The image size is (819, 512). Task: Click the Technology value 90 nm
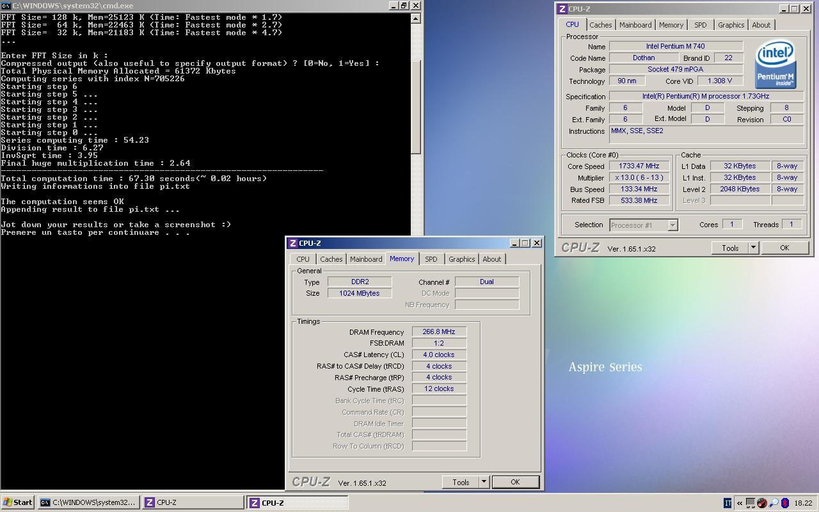(x=627, y=81)
